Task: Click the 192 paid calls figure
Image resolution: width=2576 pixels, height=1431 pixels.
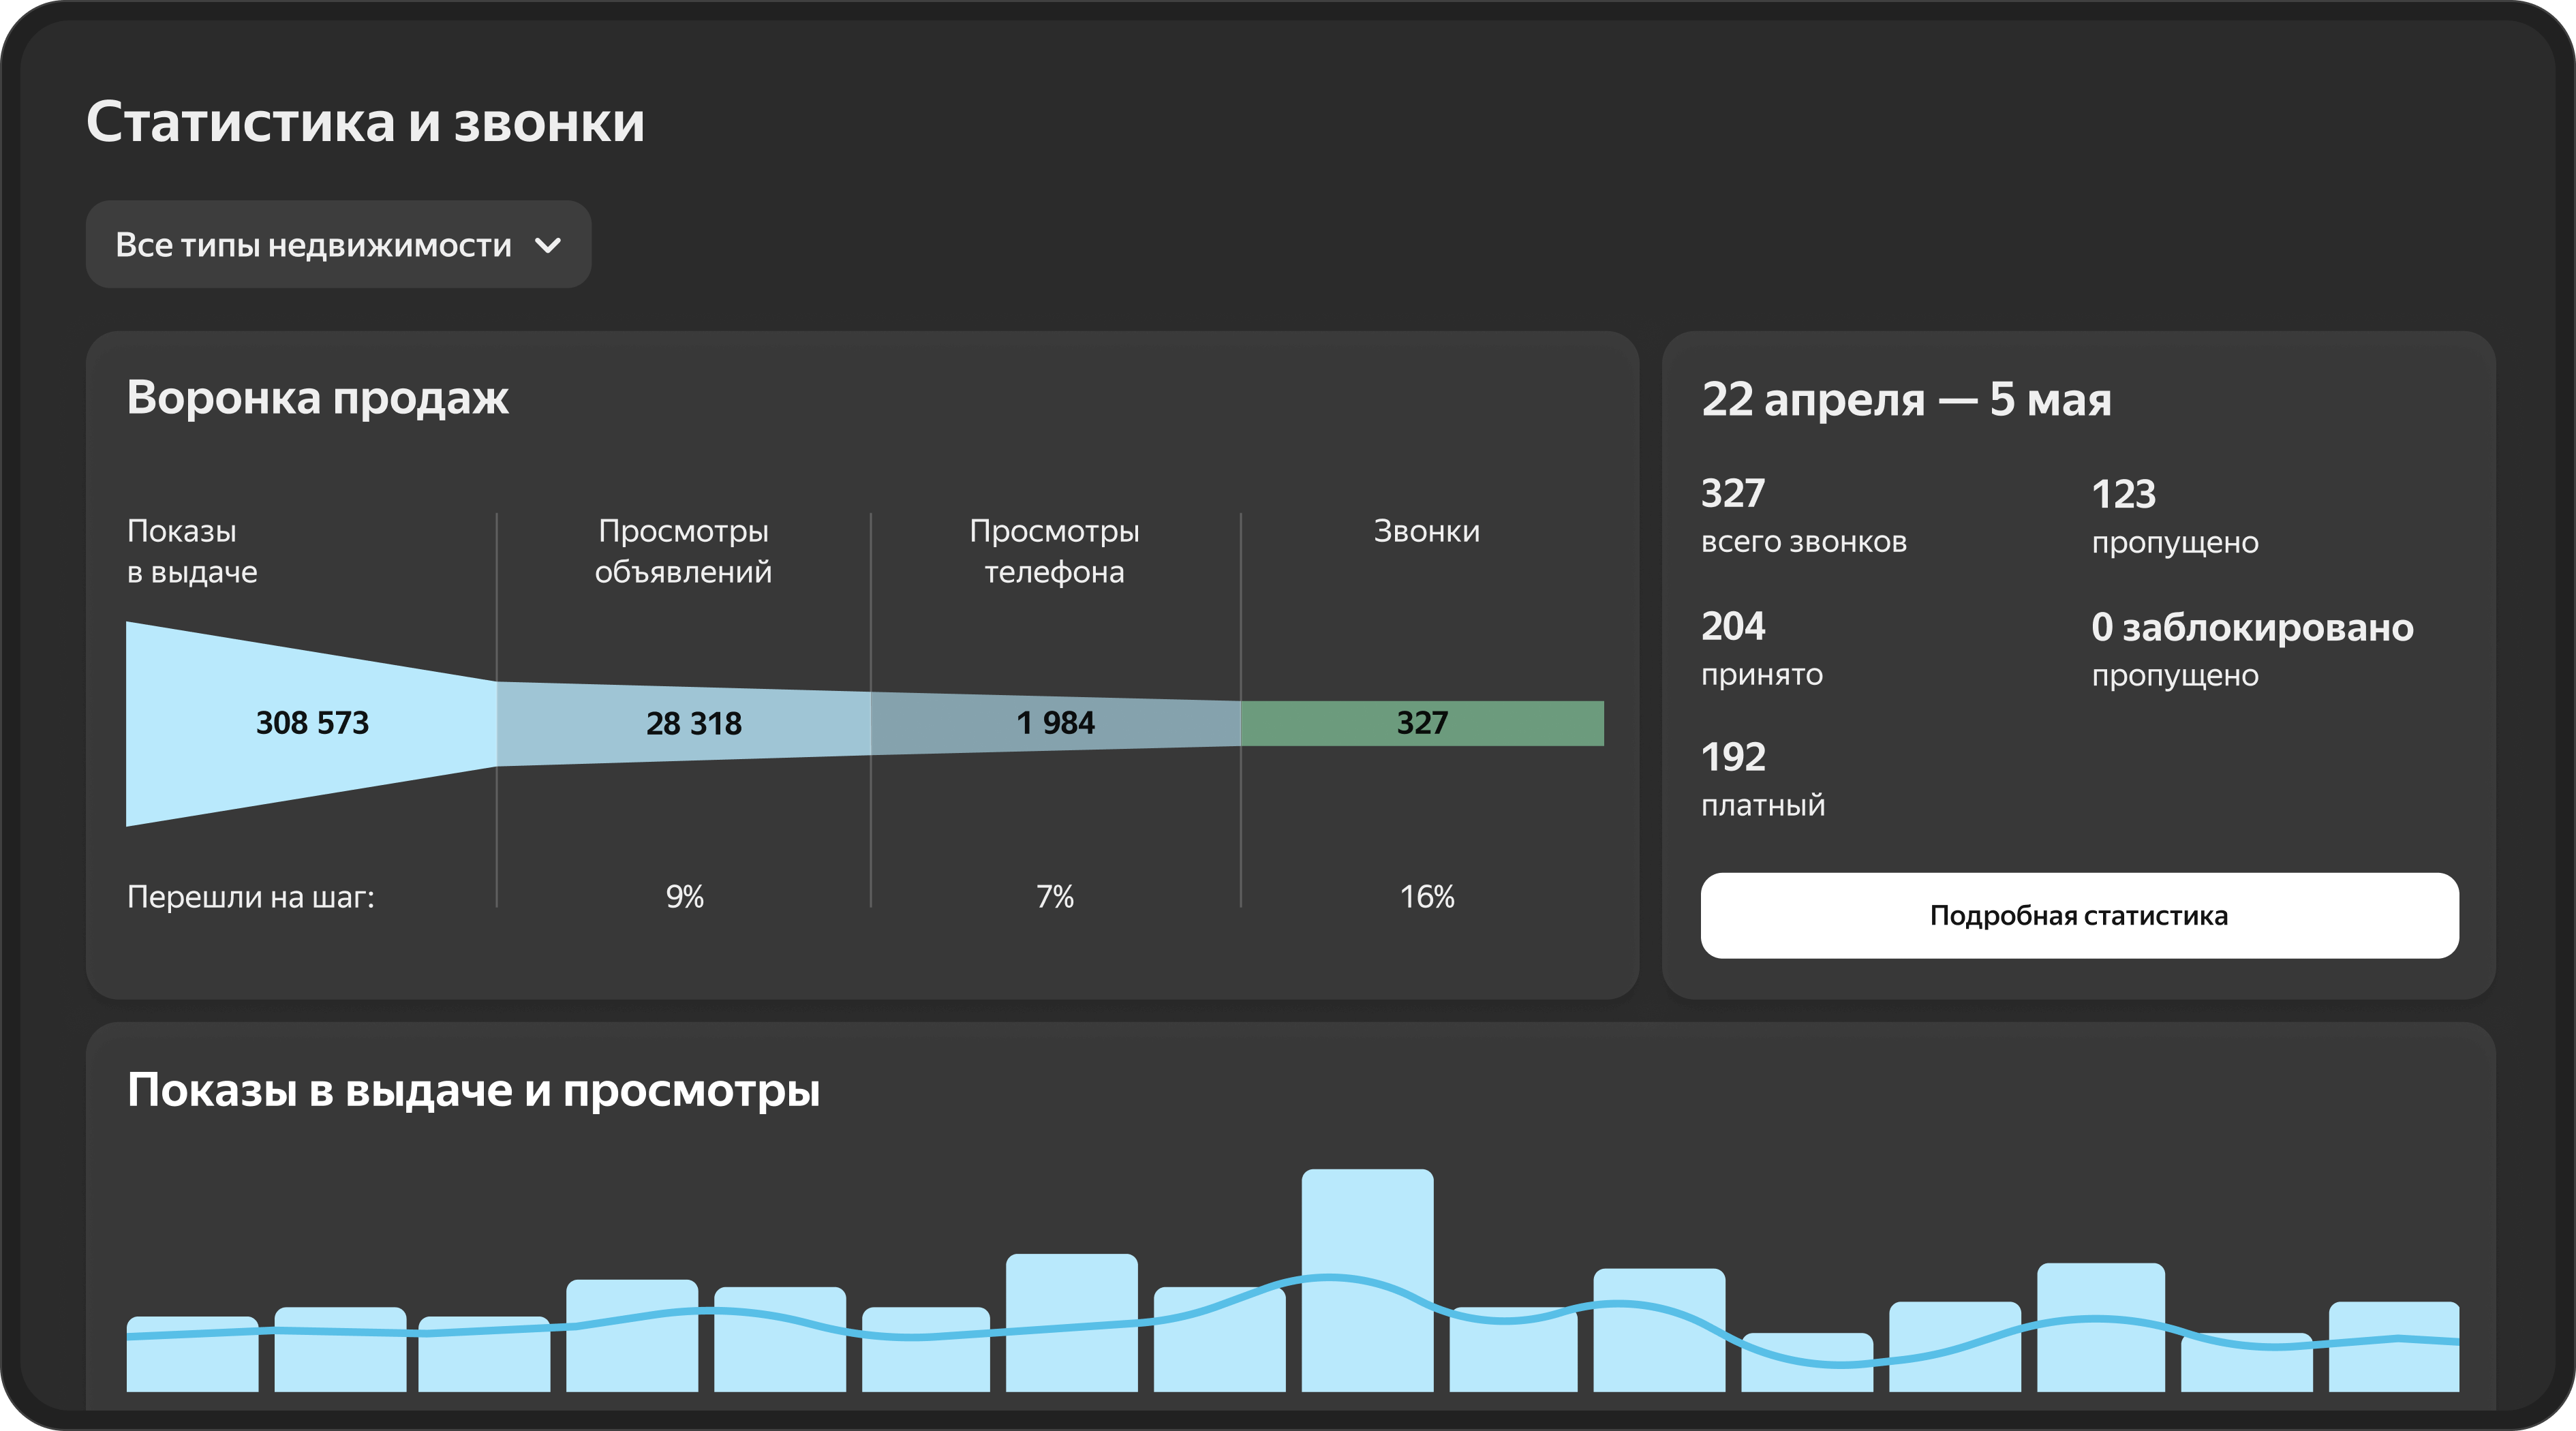Action: point(1733,757)
